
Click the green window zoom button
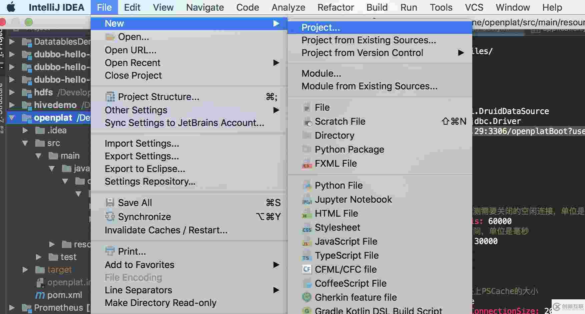pos(29,22)
